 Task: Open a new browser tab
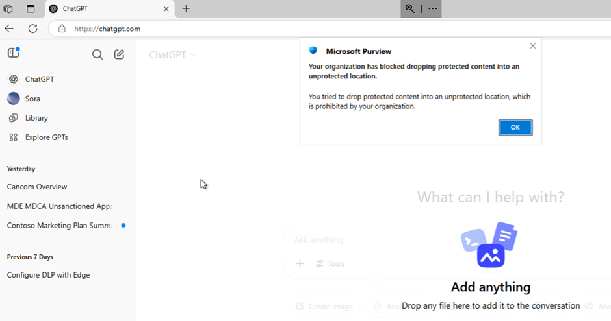(187, 8)
